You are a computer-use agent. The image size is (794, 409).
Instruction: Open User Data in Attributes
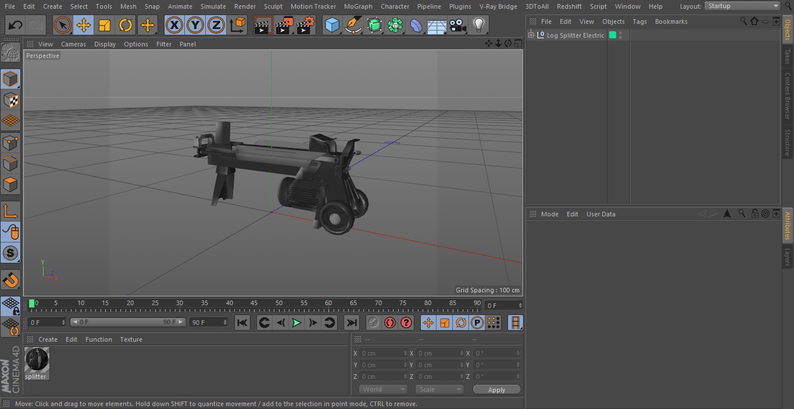(600, 214)
